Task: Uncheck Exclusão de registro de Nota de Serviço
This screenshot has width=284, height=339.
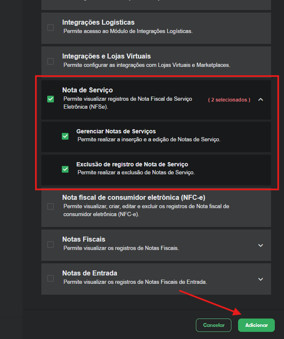Action: [65, 169]
